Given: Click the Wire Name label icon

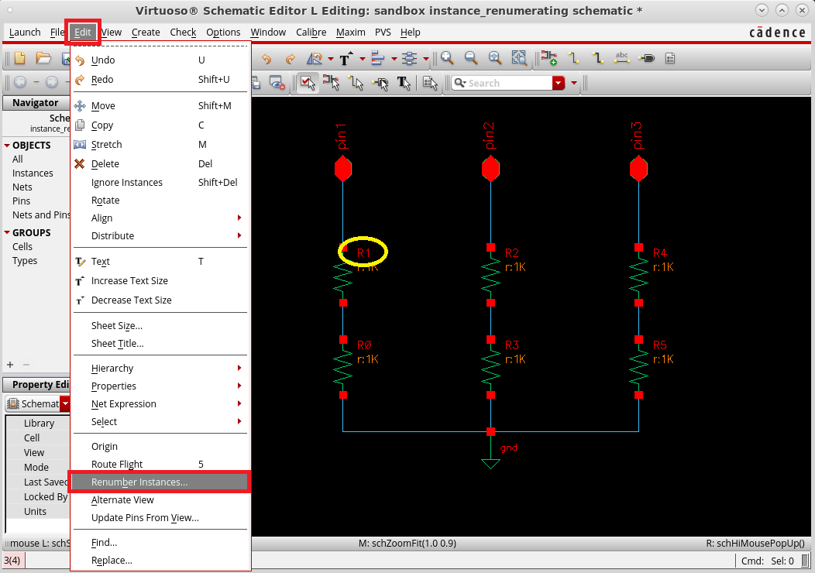Looking at the screenshot, I should pos(623,58).
